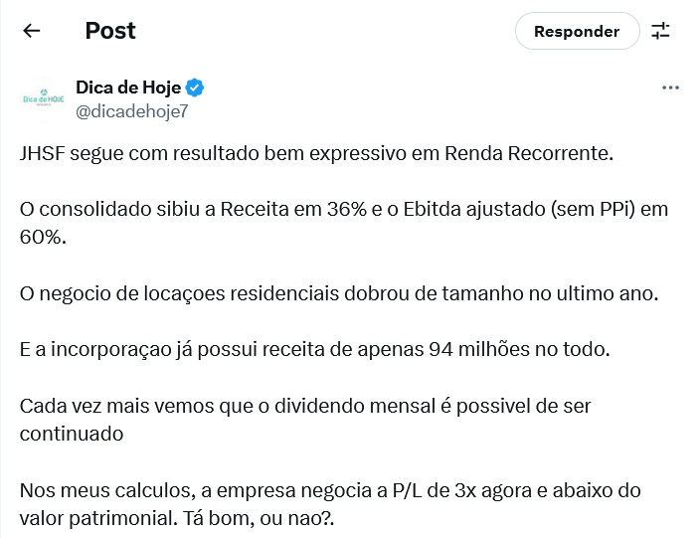Open the @dicadehoje7 handle link

coord(132,111)
